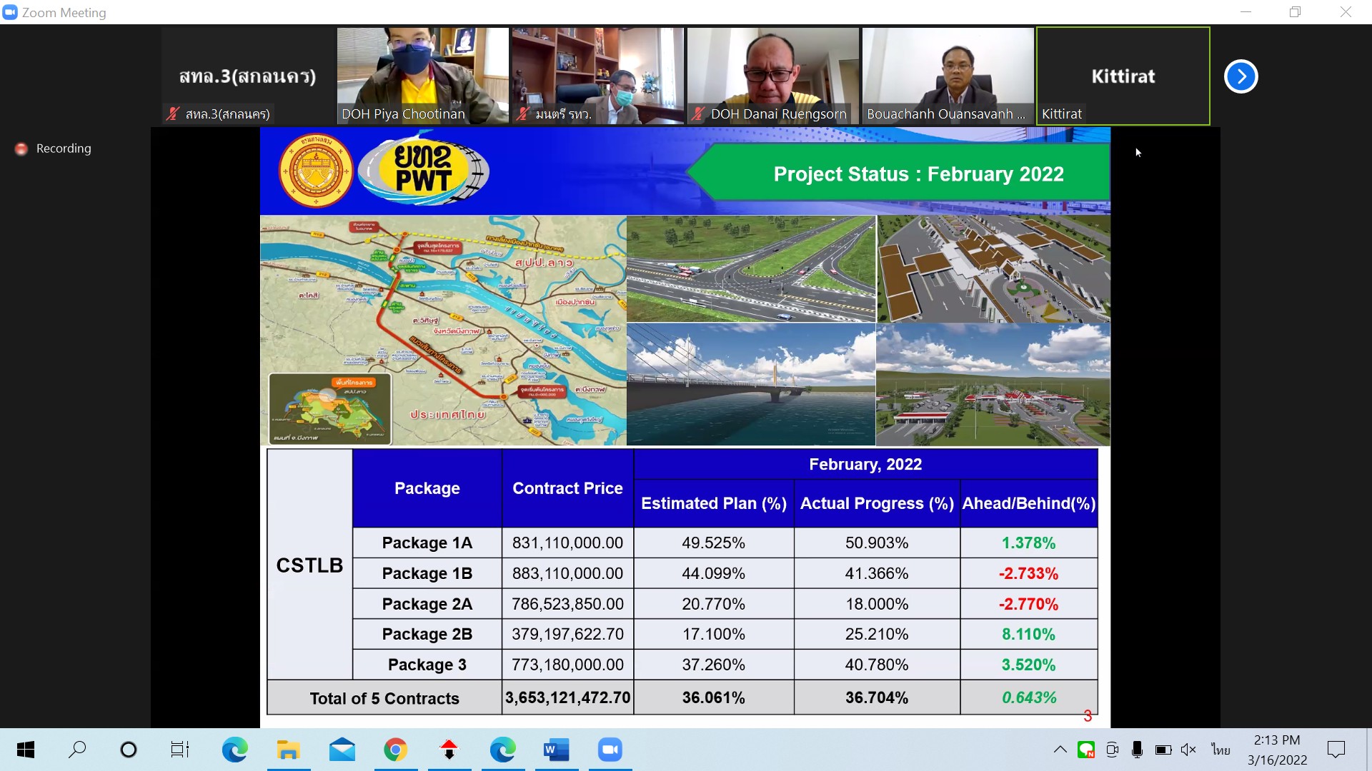Open the Mail app in the taskbar
The image size is (1372, 771).
pos(342,750)
